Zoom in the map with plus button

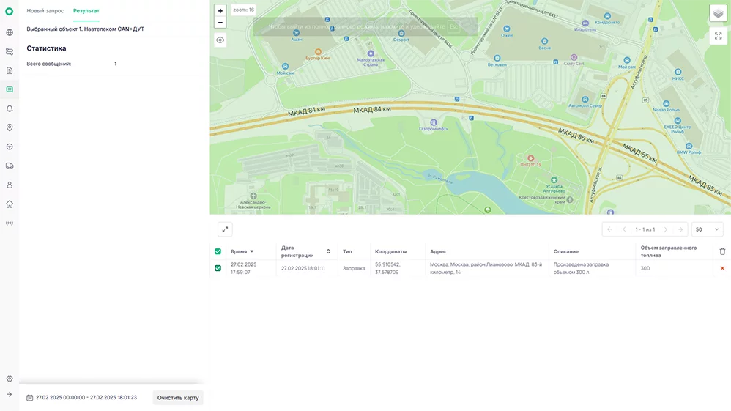tap(220, 11)
